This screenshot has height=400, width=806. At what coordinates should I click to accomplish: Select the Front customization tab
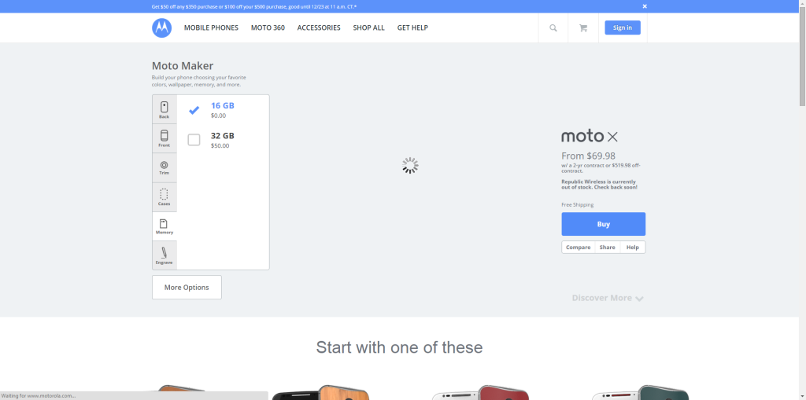pyautogui.click(x=165, y=138)
